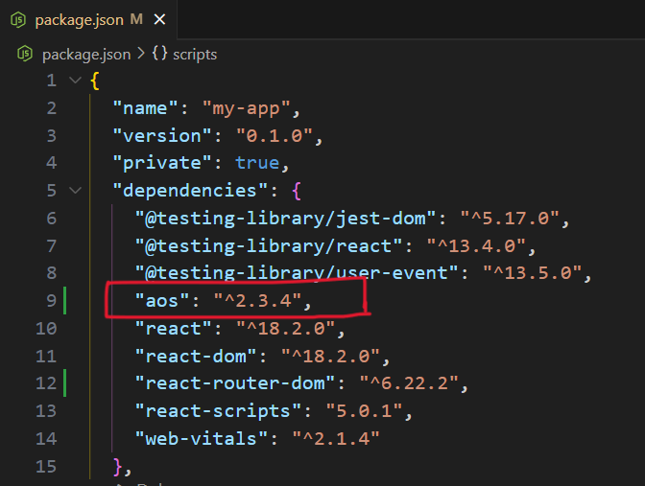Click the green change marker on line 12

click(x=64, y=383)
